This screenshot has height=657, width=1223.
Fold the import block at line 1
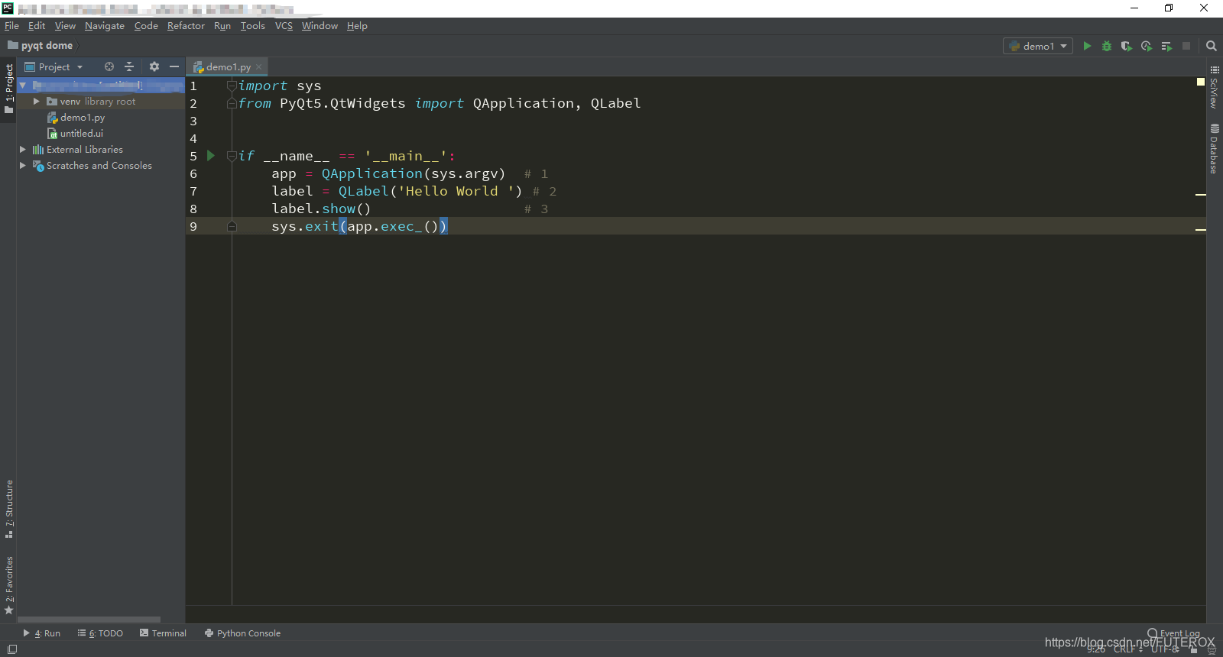click(232, 85)
